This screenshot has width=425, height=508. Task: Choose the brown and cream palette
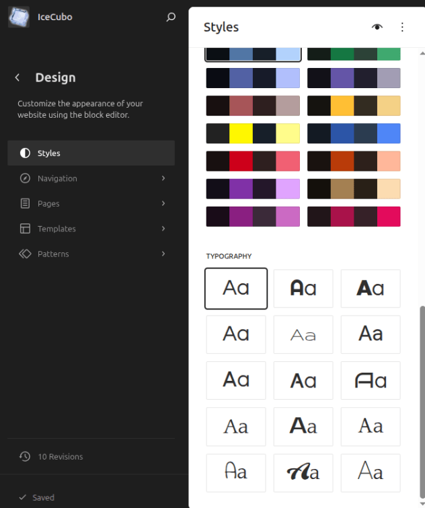354,188
